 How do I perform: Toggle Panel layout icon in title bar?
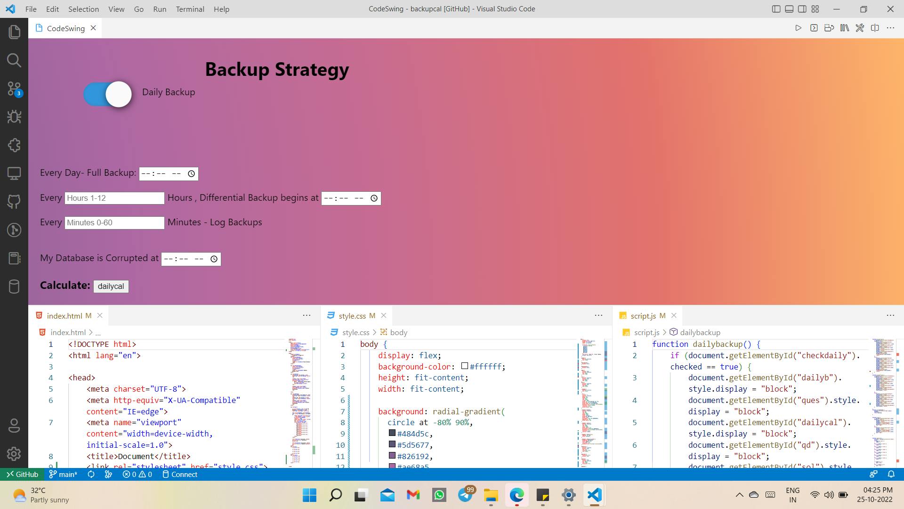789,9
